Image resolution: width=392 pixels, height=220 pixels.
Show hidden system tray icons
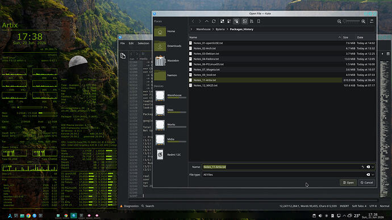pyautogui.click(x=344, y=216)
